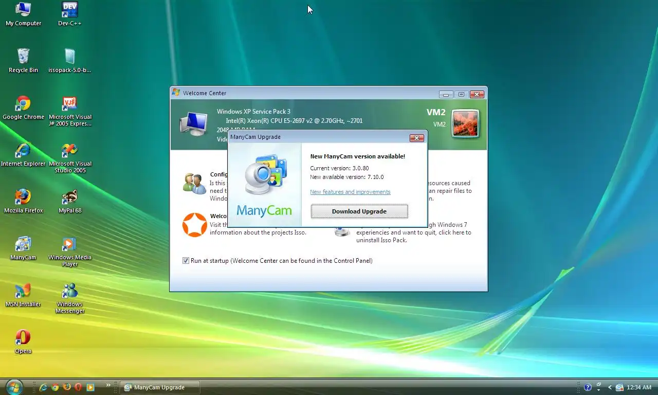Image resolution: width=658 pixels, height=395 pixels.
Task: Select the Microsoft Visual Studio 2005 shortcut
Action: tap(70, 158)
